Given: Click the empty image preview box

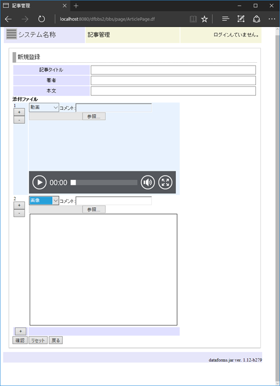Looking at the screenshot, I should (x=104, y=269).
